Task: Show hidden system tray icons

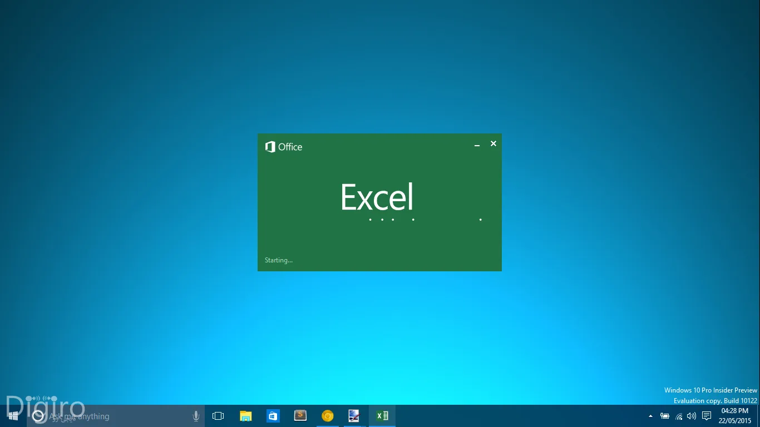Action: [x=650, y=416]
